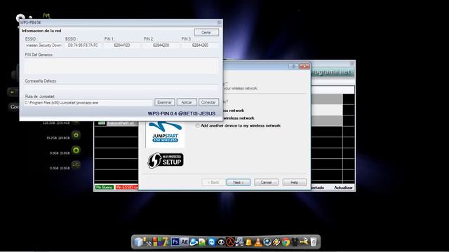The width and height of the screenshot is (449, 252).
Task: Launch the Half-Life lambda icon
Action: click(x=230, y=242)
